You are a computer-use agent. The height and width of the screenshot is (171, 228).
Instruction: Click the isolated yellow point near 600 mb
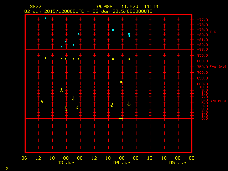coord(121,82)
